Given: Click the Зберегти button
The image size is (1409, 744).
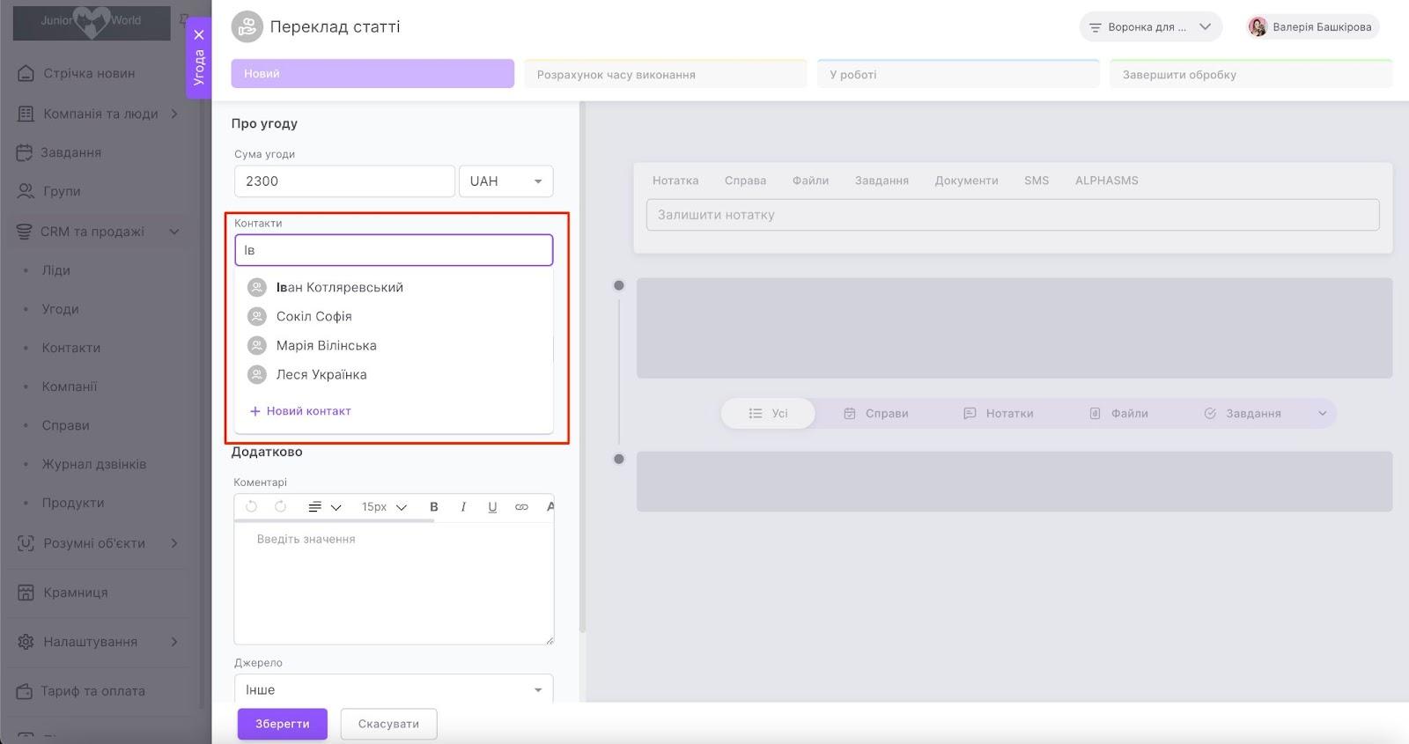Looking at the screenshot, I should tap(282, 724).
